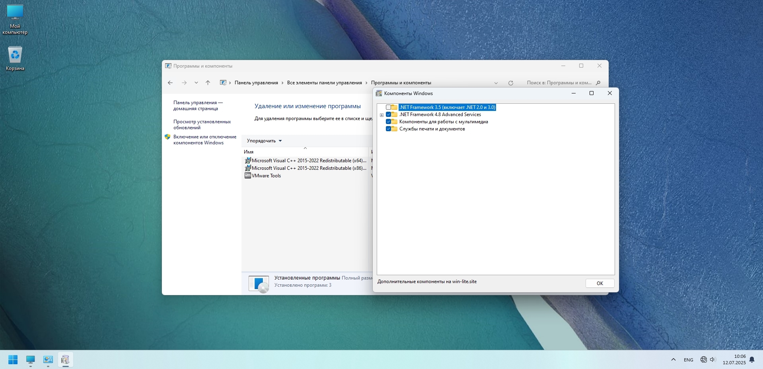Click Программы и компоненты title bar icon
The width and height of the screenshot is (763, 369).
point(168,66)
